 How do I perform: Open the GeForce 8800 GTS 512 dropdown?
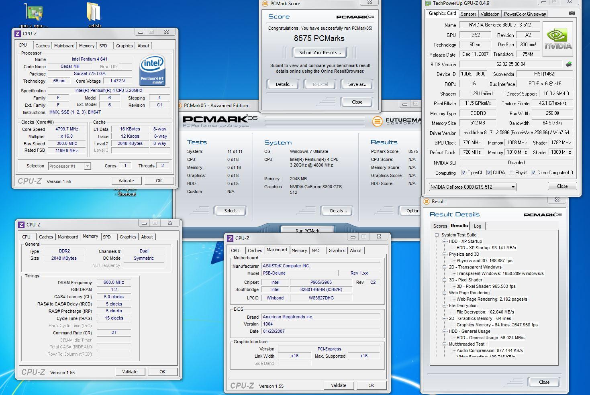[472, 187]
